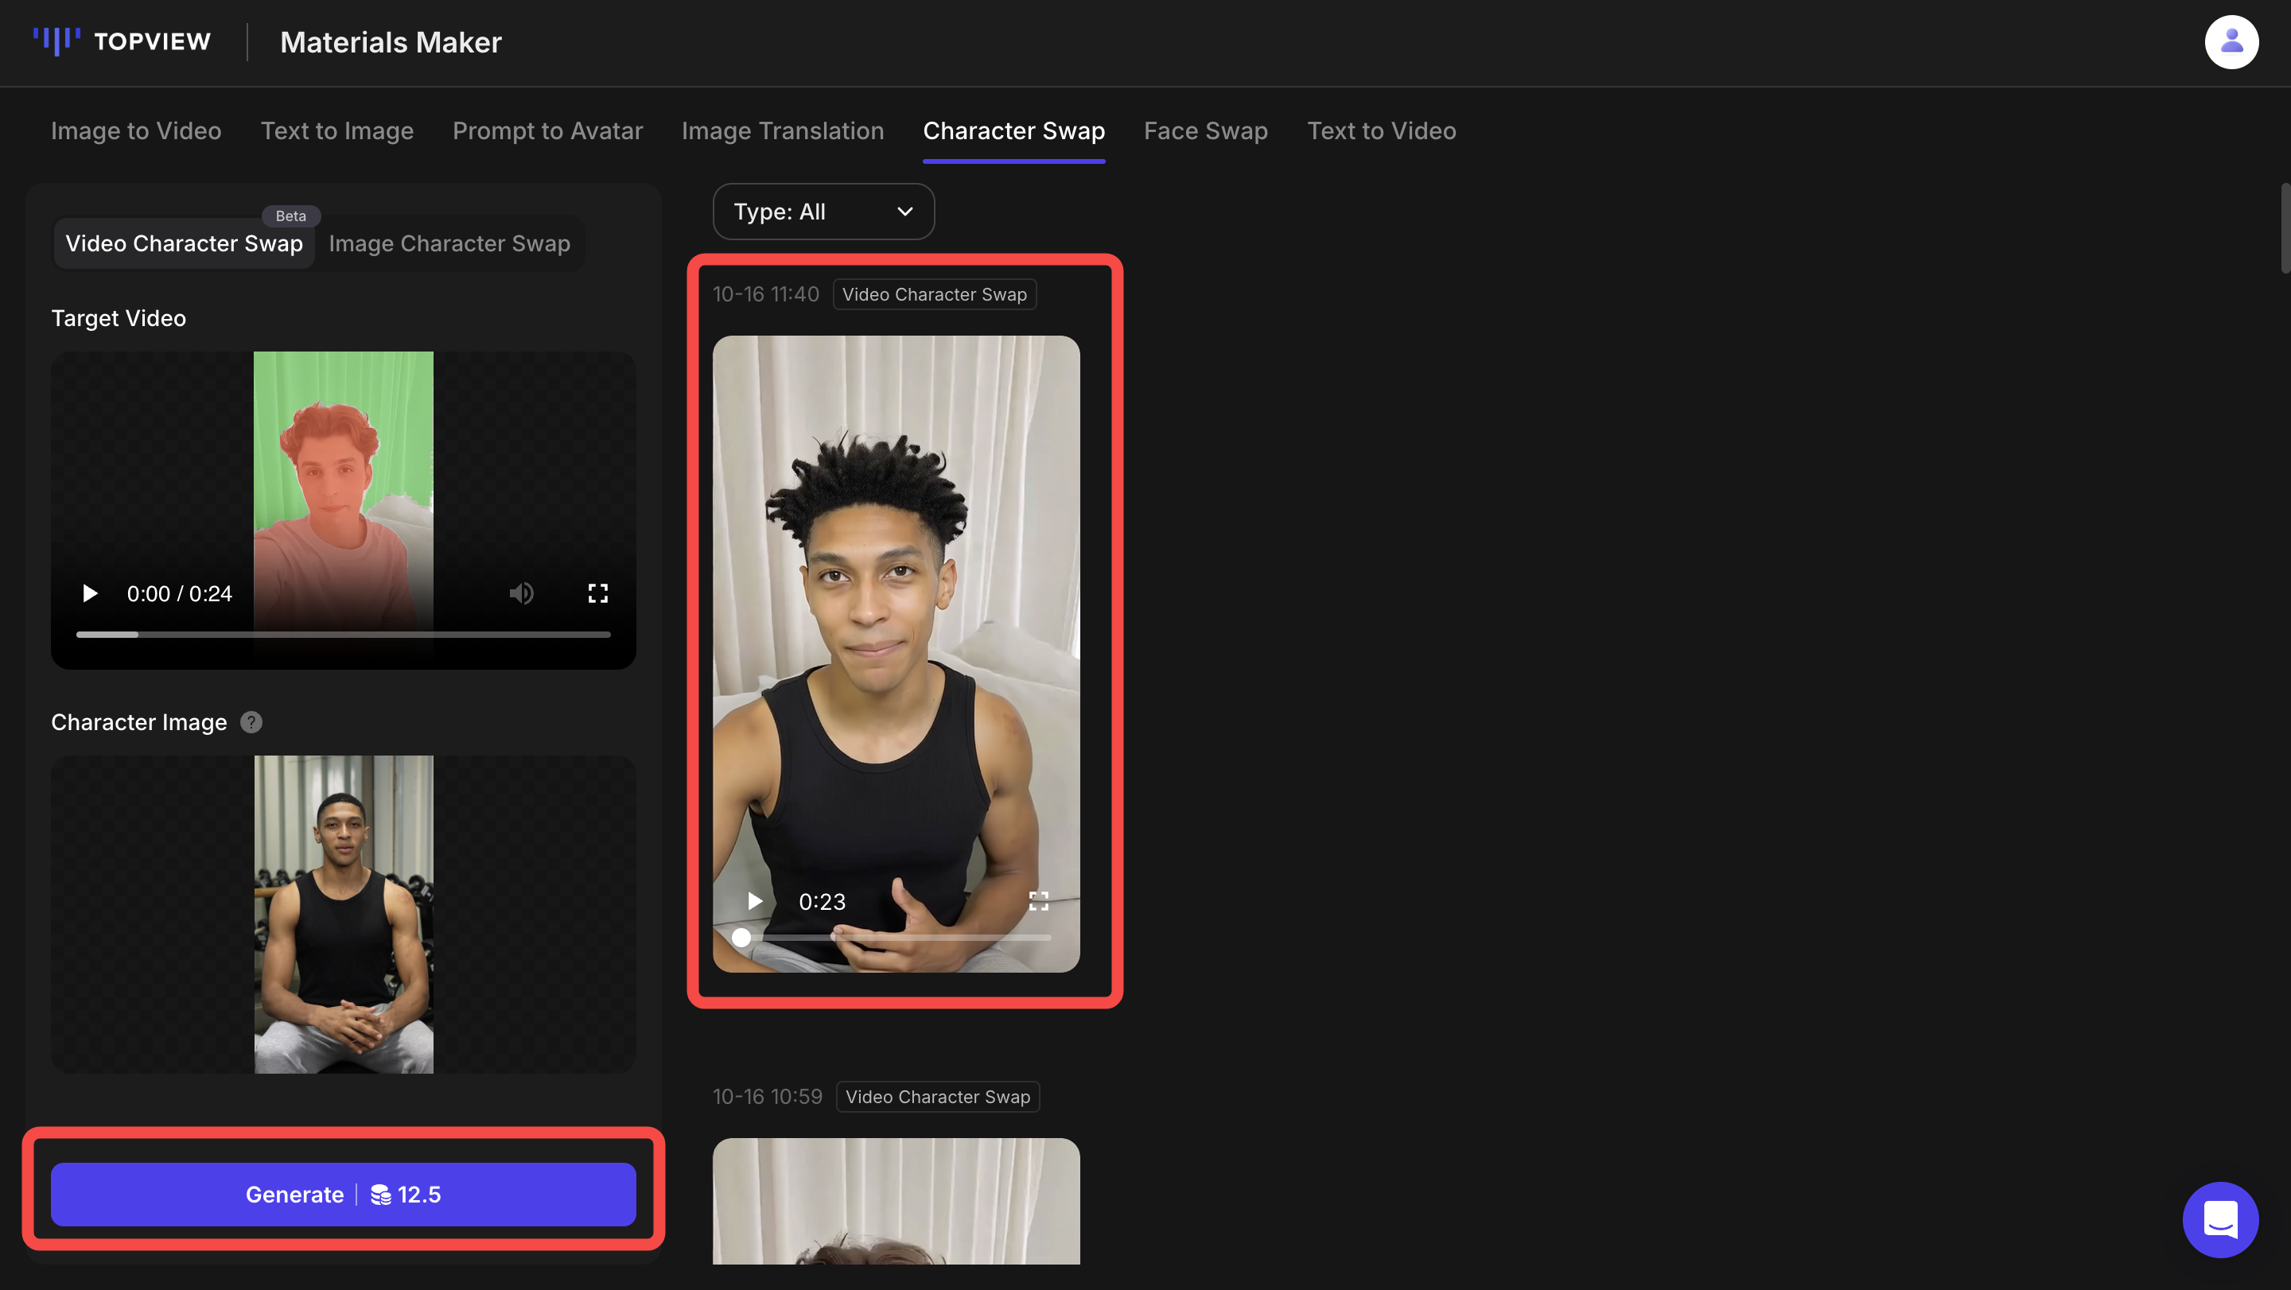Viewport: 2291px width, 1290px height.
Task: Expand the Type filter chevron
Action: click(904, 212)
